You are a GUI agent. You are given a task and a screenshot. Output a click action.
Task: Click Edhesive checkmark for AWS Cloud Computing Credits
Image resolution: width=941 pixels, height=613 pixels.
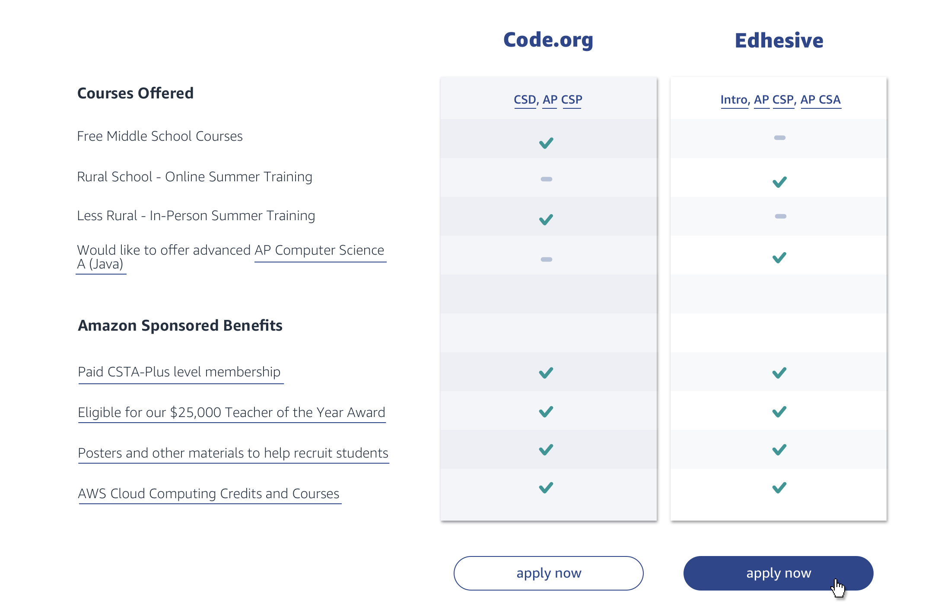point(779,488)
